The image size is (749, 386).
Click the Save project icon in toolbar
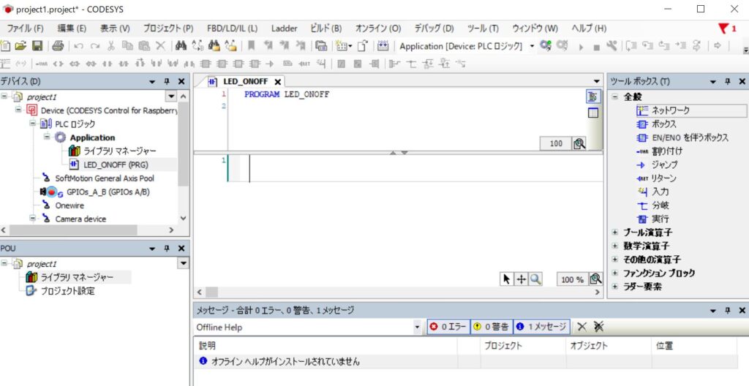[36, 46]
